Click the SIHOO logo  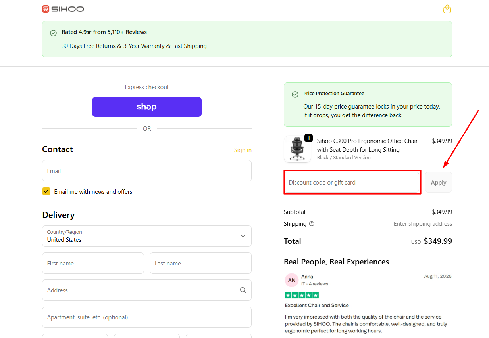click(x=63, y=9)
